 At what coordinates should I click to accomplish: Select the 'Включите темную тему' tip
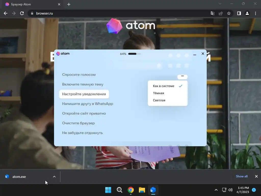click(x=83, y=84)
